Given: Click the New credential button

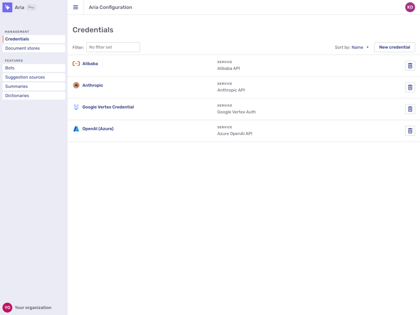Looking at the screenshot, I should point(394,47).
